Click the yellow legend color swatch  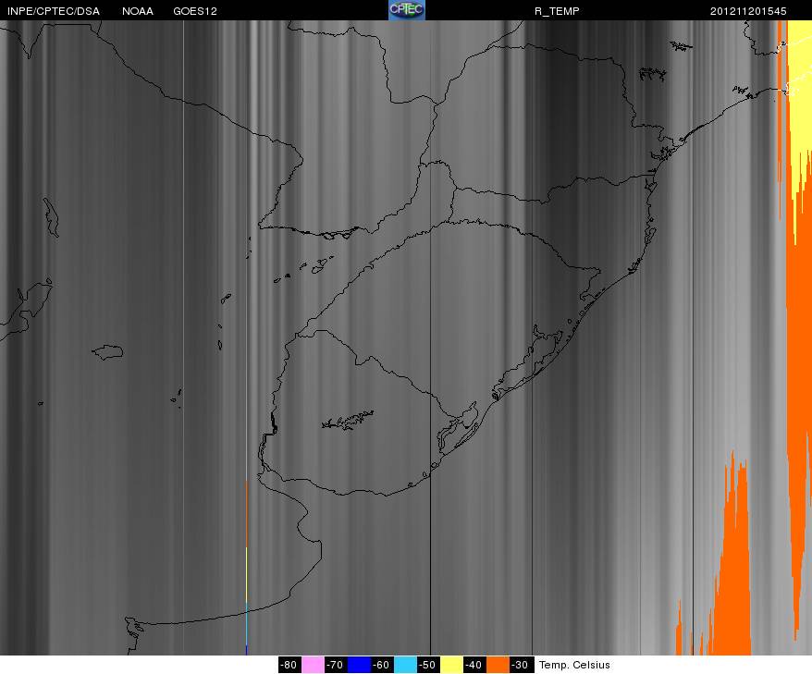[x=451, y=665]
